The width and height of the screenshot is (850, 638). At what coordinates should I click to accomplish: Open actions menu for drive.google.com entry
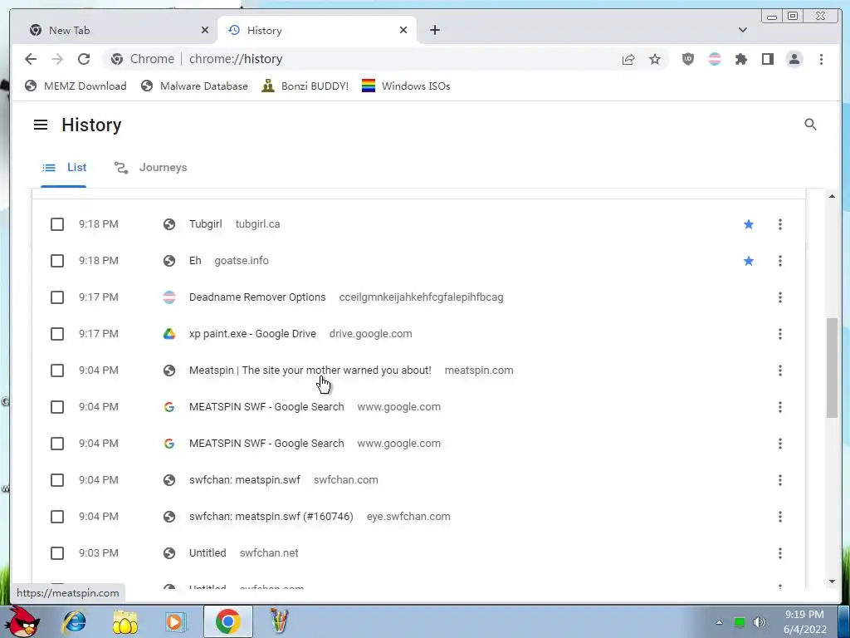point(780,334)
